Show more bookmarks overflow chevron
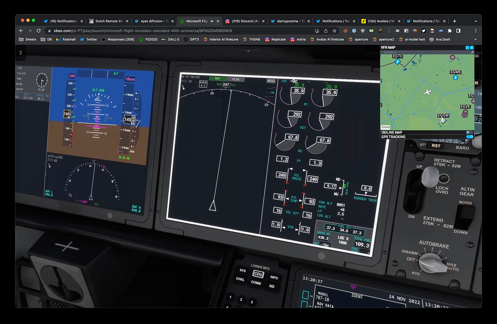Image resolution: width=497 pixels, height=324 pixels. point(475,39)
